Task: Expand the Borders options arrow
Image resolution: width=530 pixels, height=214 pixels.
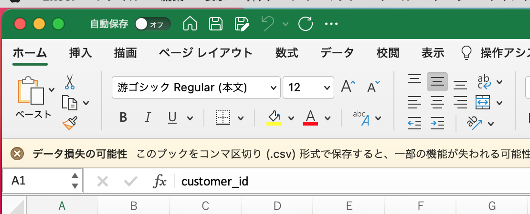Action: 241,118
